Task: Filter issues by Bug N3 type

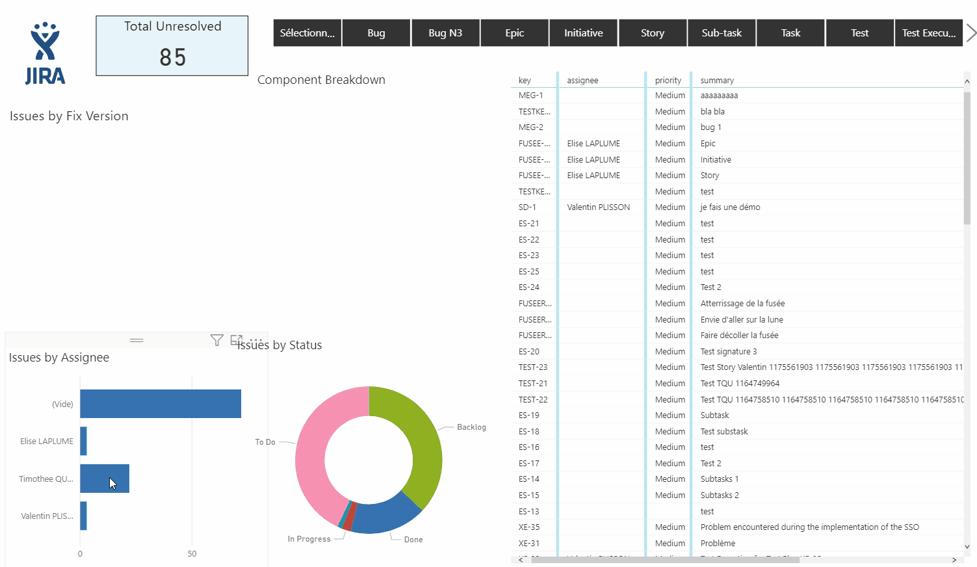Action: (x=445, y=33)
